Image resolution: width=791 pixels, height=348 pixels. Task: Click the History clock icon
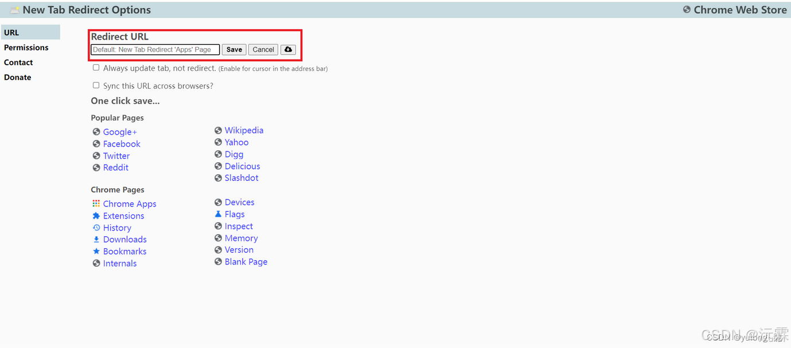96,228
